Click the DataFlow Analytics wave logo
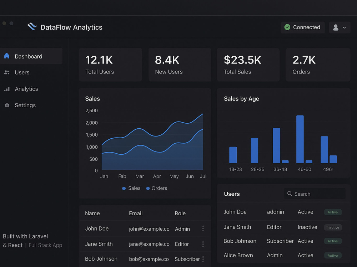This screenshot has height=267, width=357. pyautogui.click(x=32, y=26)
